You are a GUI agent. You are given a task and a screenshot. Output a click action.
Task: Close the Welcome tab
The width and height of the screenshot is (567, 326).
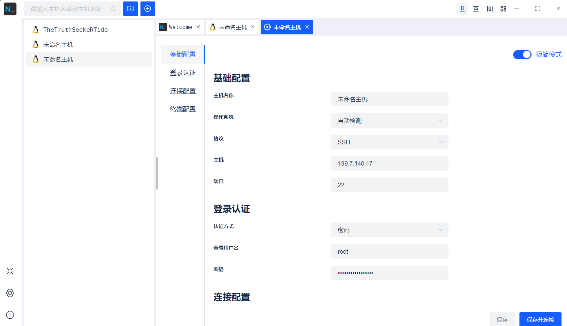point(198,27)
